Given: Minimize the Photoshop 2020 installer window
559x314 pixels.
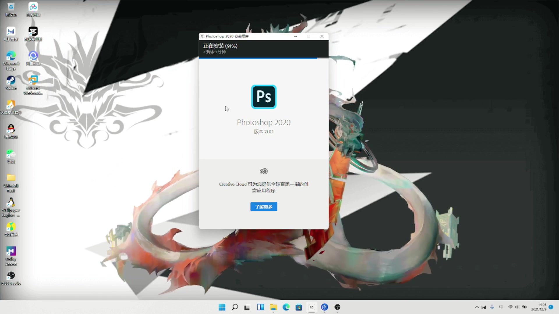Looking at the screenshot, I should pos(296,36).
